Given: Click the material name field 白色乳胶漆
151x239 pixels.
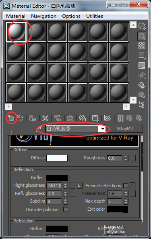Looking at the screenshot, I should point(72,129).
